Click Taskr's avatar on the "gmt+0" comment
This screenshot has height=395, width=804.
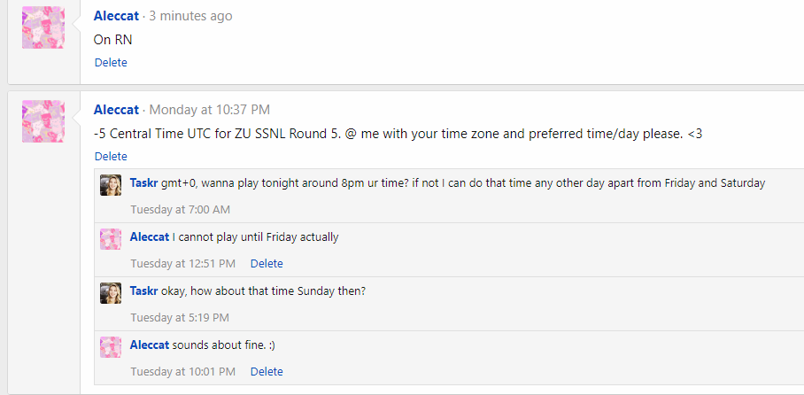(x=111, y=184)
